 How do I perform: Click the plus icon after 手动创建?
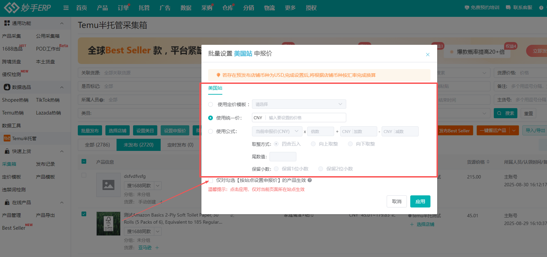161,202
